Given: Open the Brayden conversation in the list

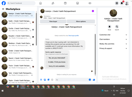Looking at the screenshot, I should point(18,37).
